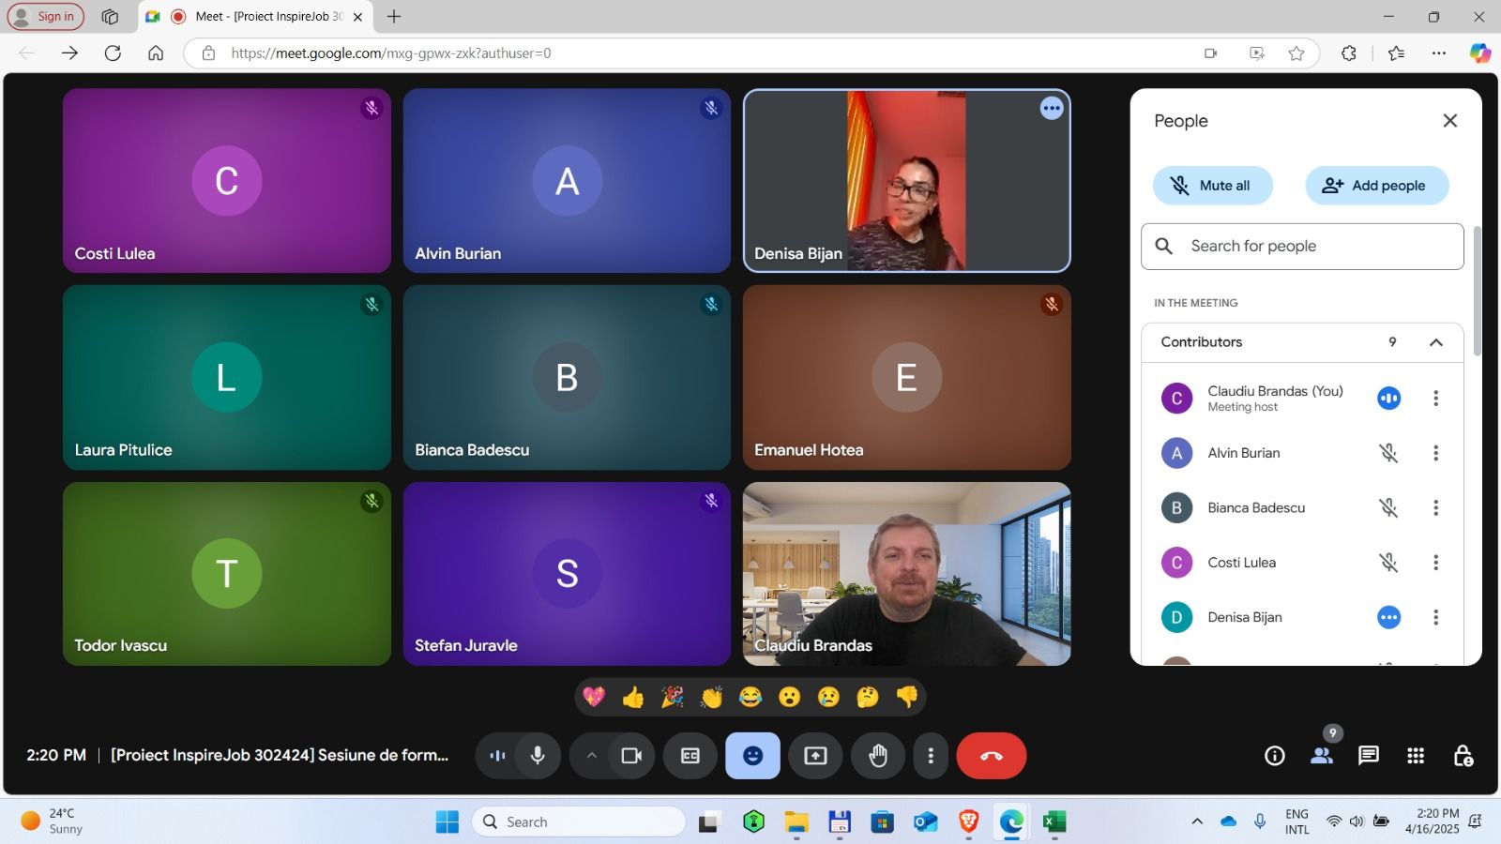Click the address bar URL
The image size is (1501, 844).
point(391,53)
